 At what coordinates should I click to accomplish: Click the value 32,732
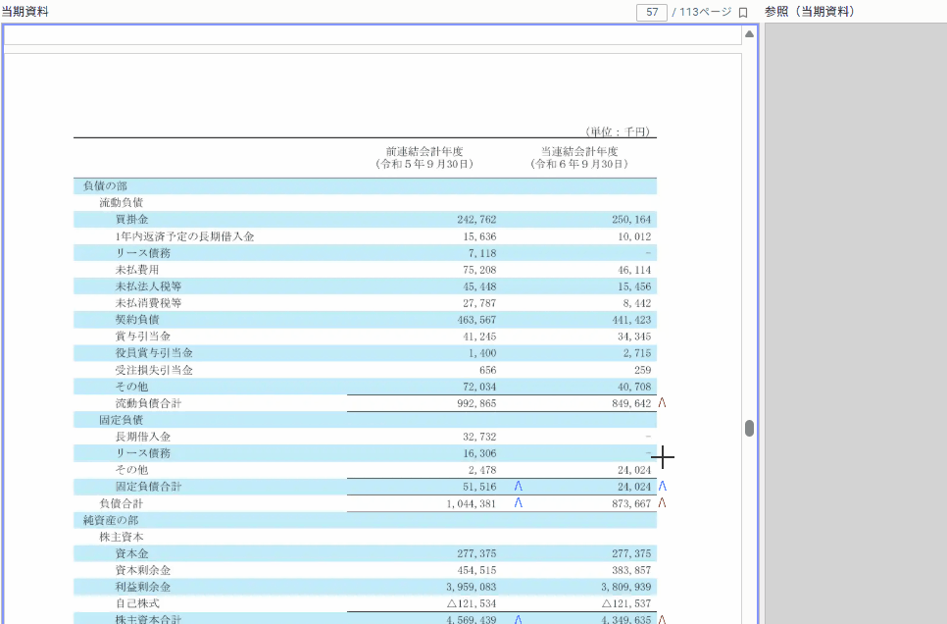tap(479, 437)
